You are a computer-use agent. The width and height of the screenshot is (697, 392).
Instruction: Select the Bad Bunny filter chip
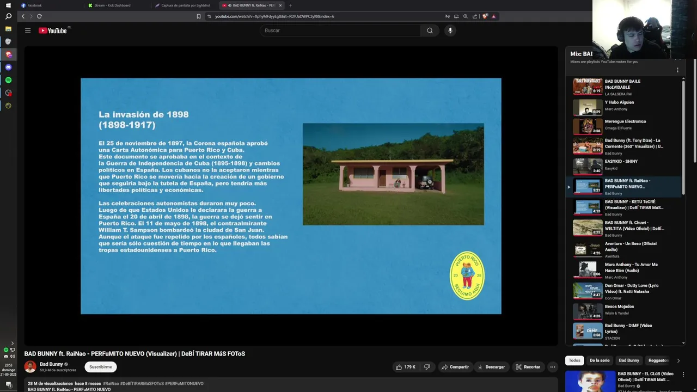(629, 360)
